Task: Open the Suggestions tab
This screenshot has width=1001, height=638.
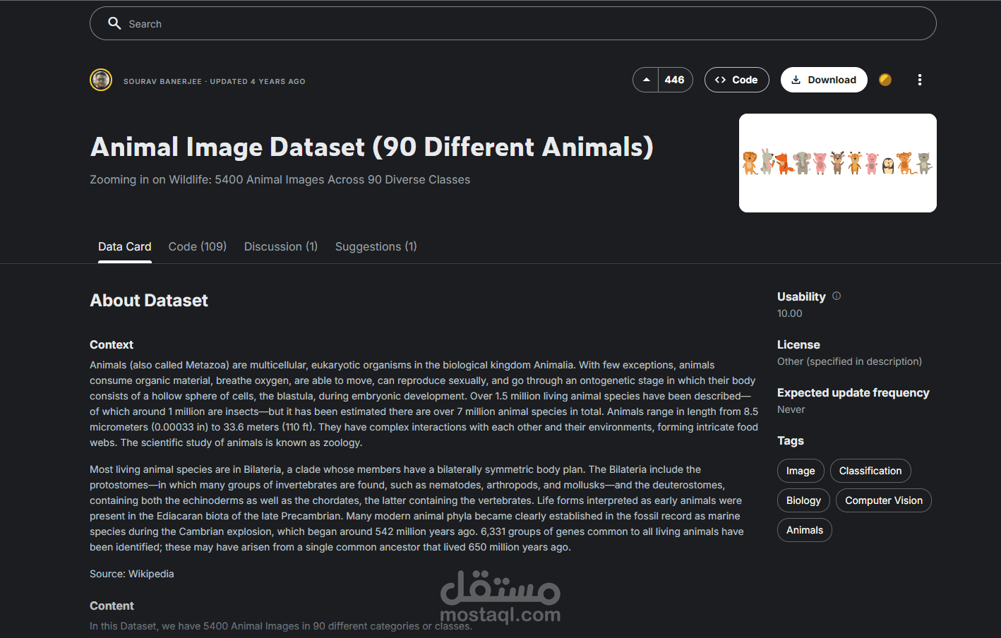Action: click(x=376, y=246)
